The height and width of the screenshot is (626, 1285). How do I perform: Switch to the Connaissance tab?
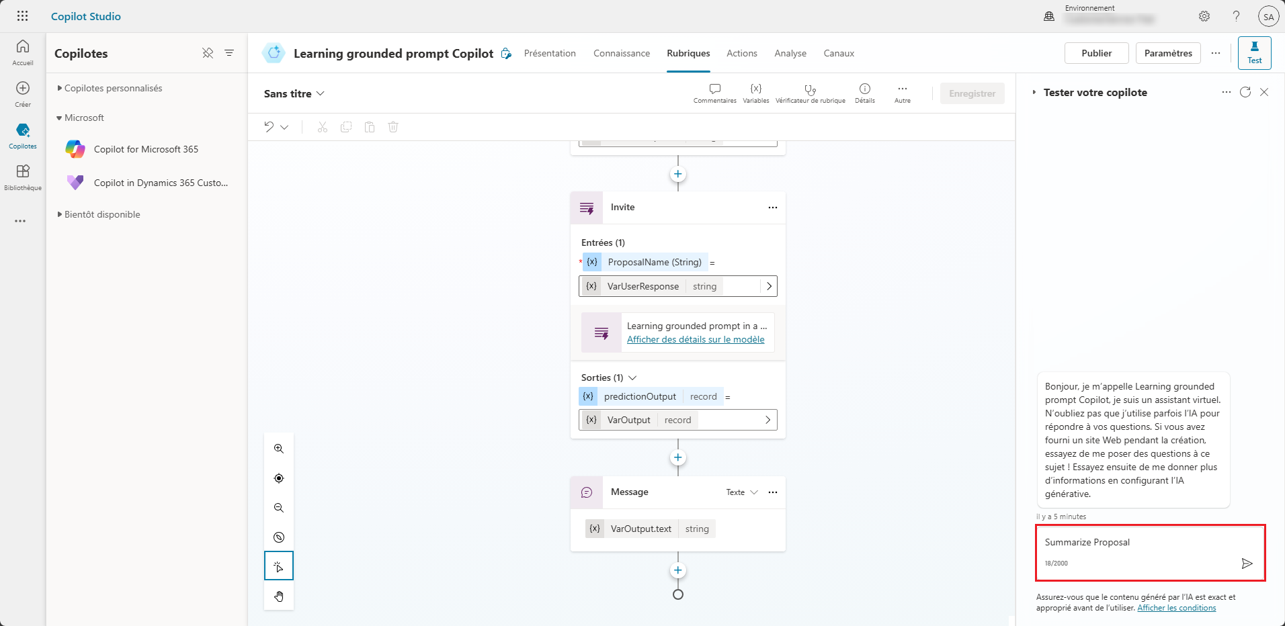(622, 53)
